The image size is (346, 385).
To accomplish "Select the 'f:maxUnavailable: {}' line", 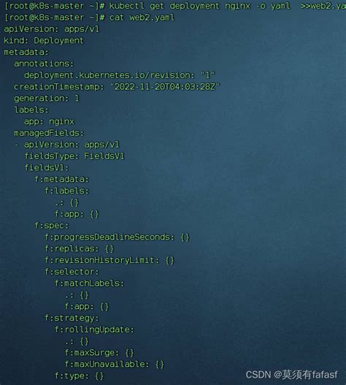I will (115, 364).
